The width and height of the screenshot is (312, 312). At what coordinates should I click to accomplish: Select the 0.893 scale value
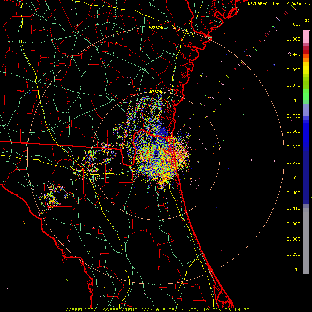[294, 70]
